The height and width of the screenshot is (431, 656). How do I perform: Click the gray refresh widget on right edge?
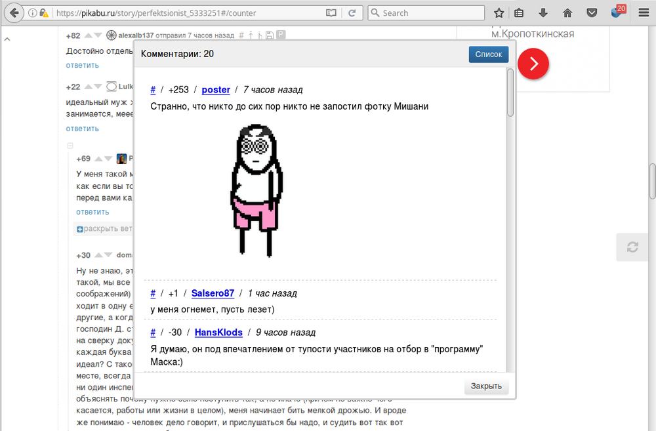(x=632, y=247)
